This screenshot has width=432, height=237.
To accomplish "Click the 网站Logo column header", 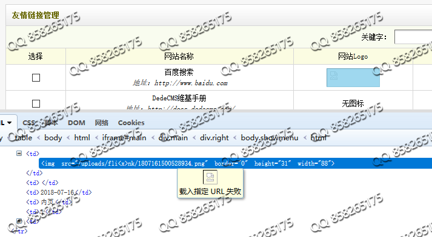I will (353, 56).
